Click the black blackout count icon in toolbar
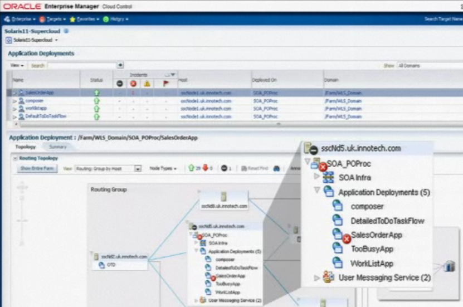This screenshot has height=307, width=463. coord(224,168)
